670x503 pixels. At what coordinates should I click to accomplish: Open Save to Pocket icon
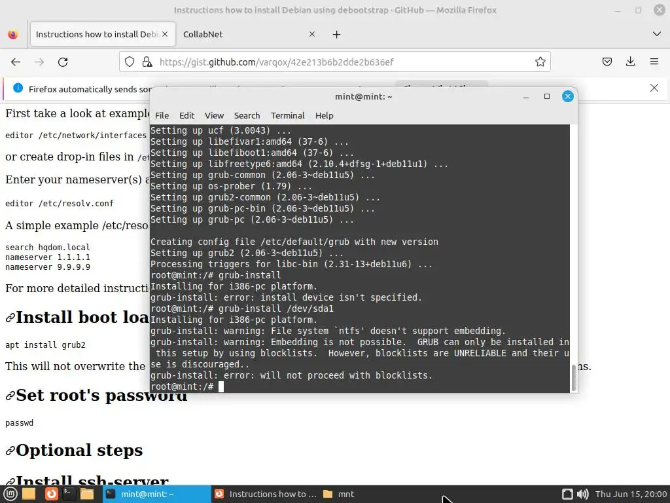click(607, 62)
